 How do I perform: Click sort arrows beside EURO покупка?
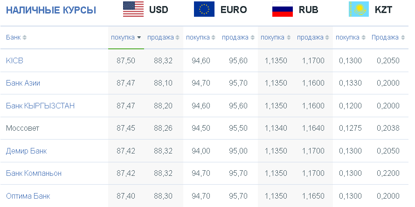[213, 38]
